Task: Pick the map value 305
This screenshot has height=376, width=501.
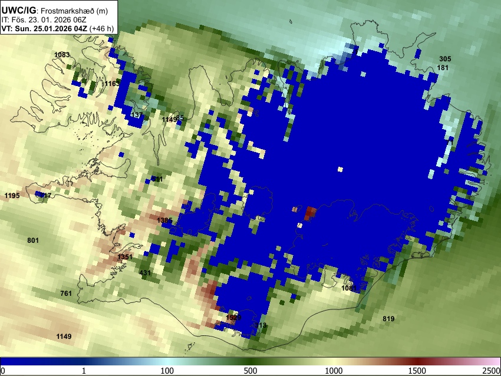Action: pyautogui.click(x=445, y=59)
